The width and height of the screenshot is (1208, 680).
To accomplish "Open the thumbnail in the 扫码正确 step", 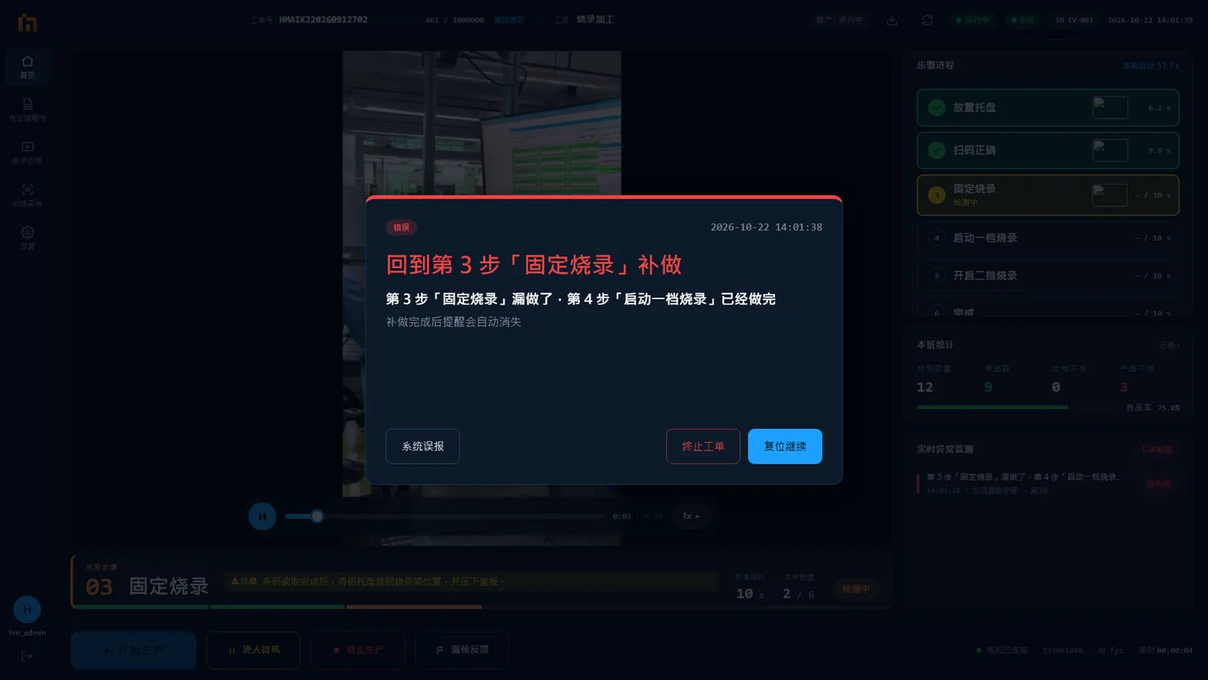I will [1110, 150].
